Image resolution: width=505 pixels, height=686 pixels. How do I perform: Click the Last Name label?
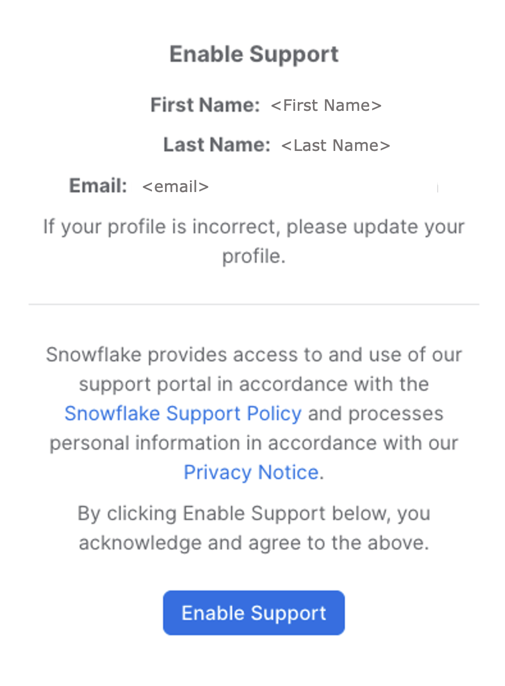pyautogui.click(x=217, y=145)
